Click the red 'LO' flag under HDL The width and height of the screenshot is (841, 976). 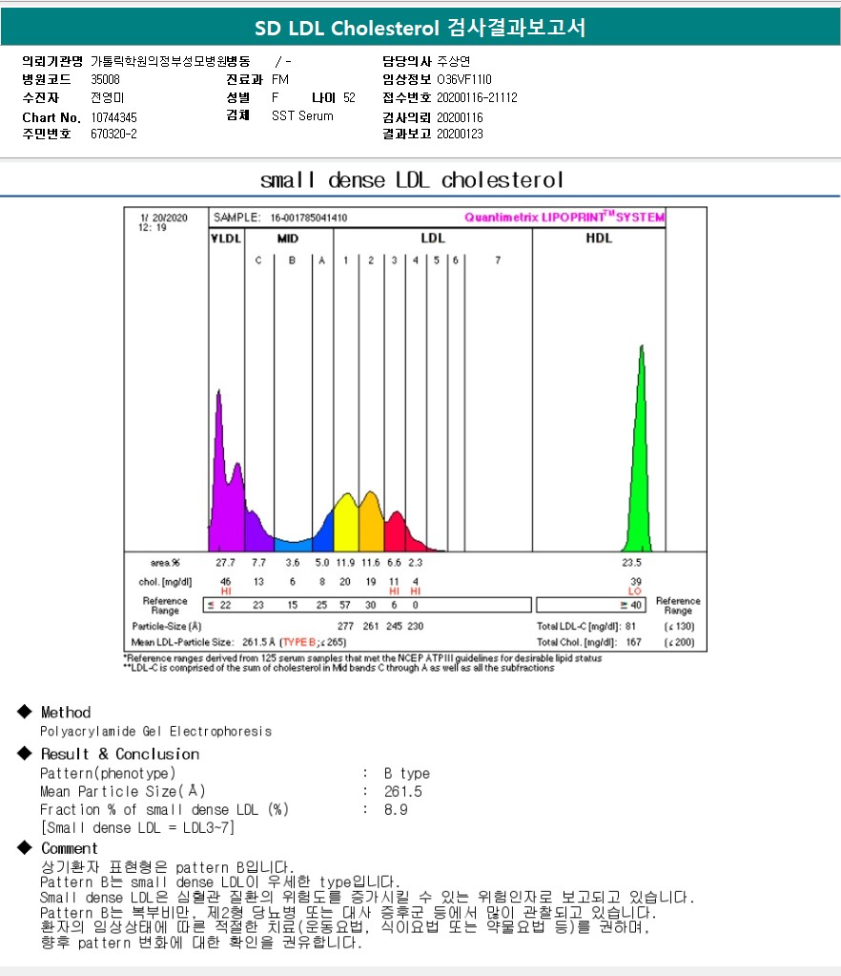coord(634,592)
